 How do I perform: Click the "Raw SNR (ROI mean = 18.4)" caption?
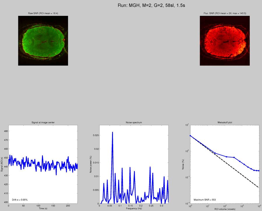[x=43, y=13]
